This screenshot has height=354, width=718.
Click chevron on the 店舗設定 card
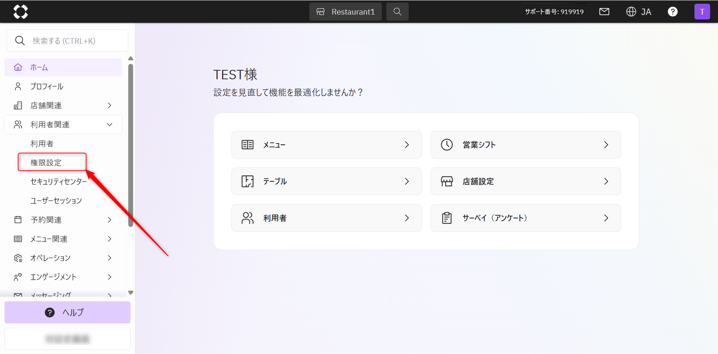pyautogui.click(x=606, y=181)
